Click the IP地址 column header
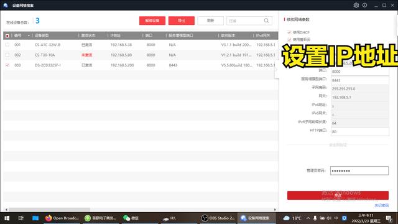This screenshot has height=224, width=398. click(116, 35)
